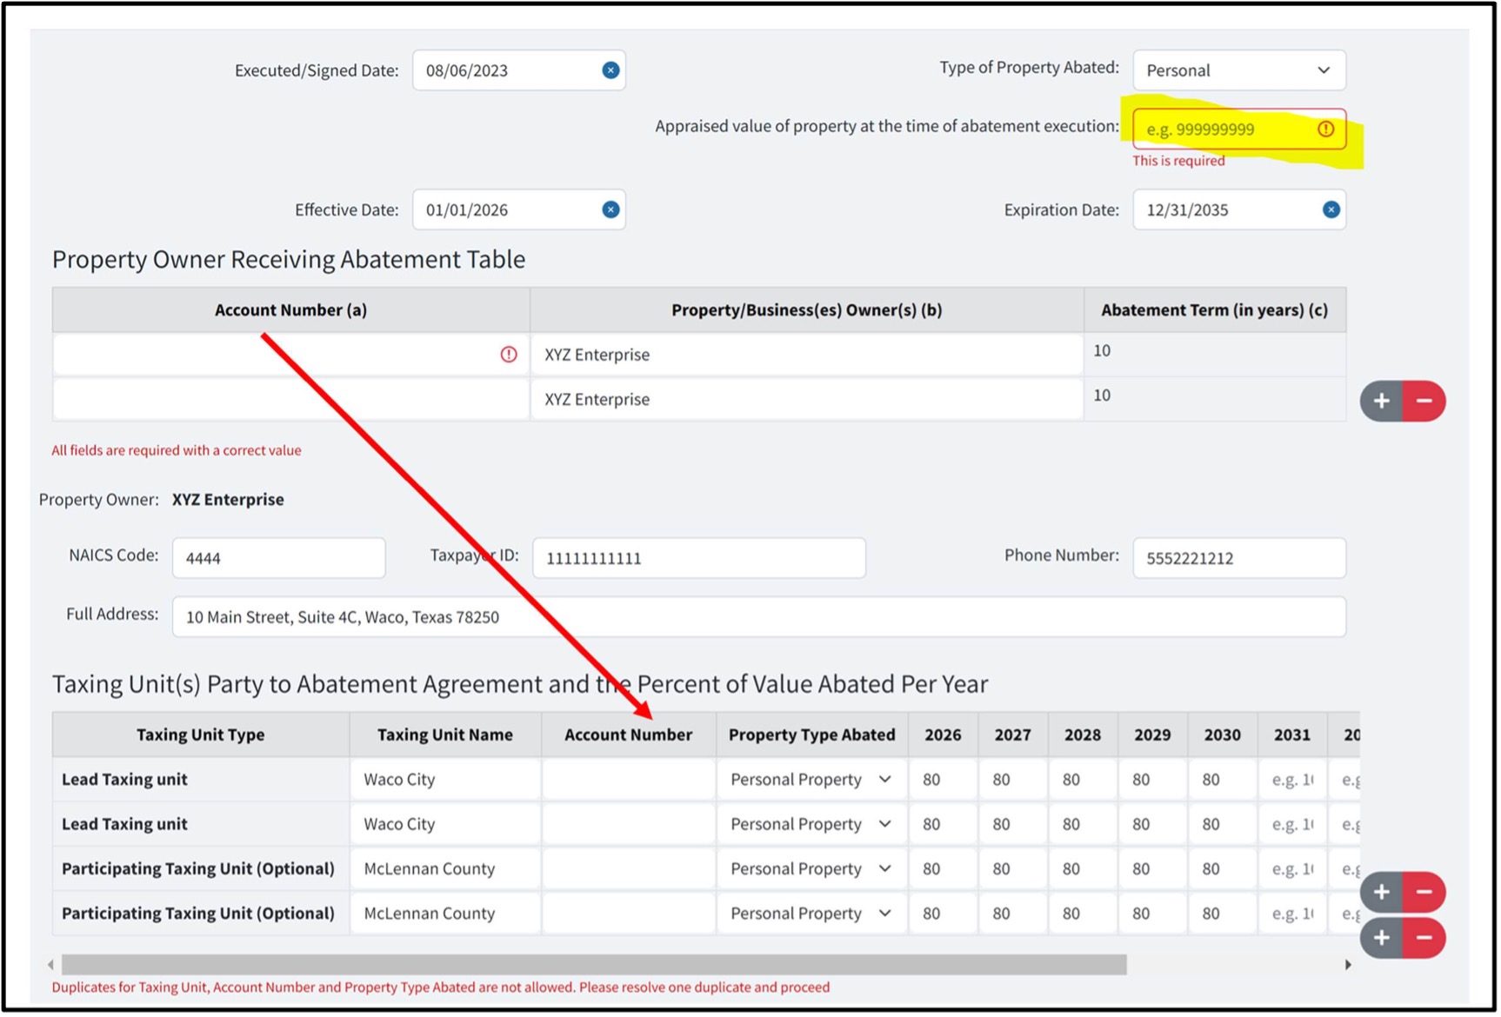The height and width of the screenshot is (1017, 1501).
Task: Open Property Type Abated for last McLennan County
Action: (x=811, y=914)
